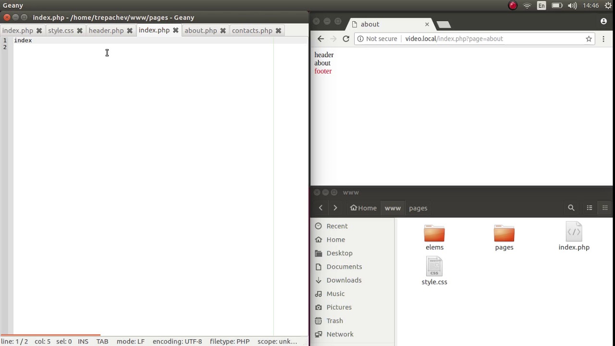Open the En keyboard layout indicator
Screen dimensions: 615x346
point(541,6)
